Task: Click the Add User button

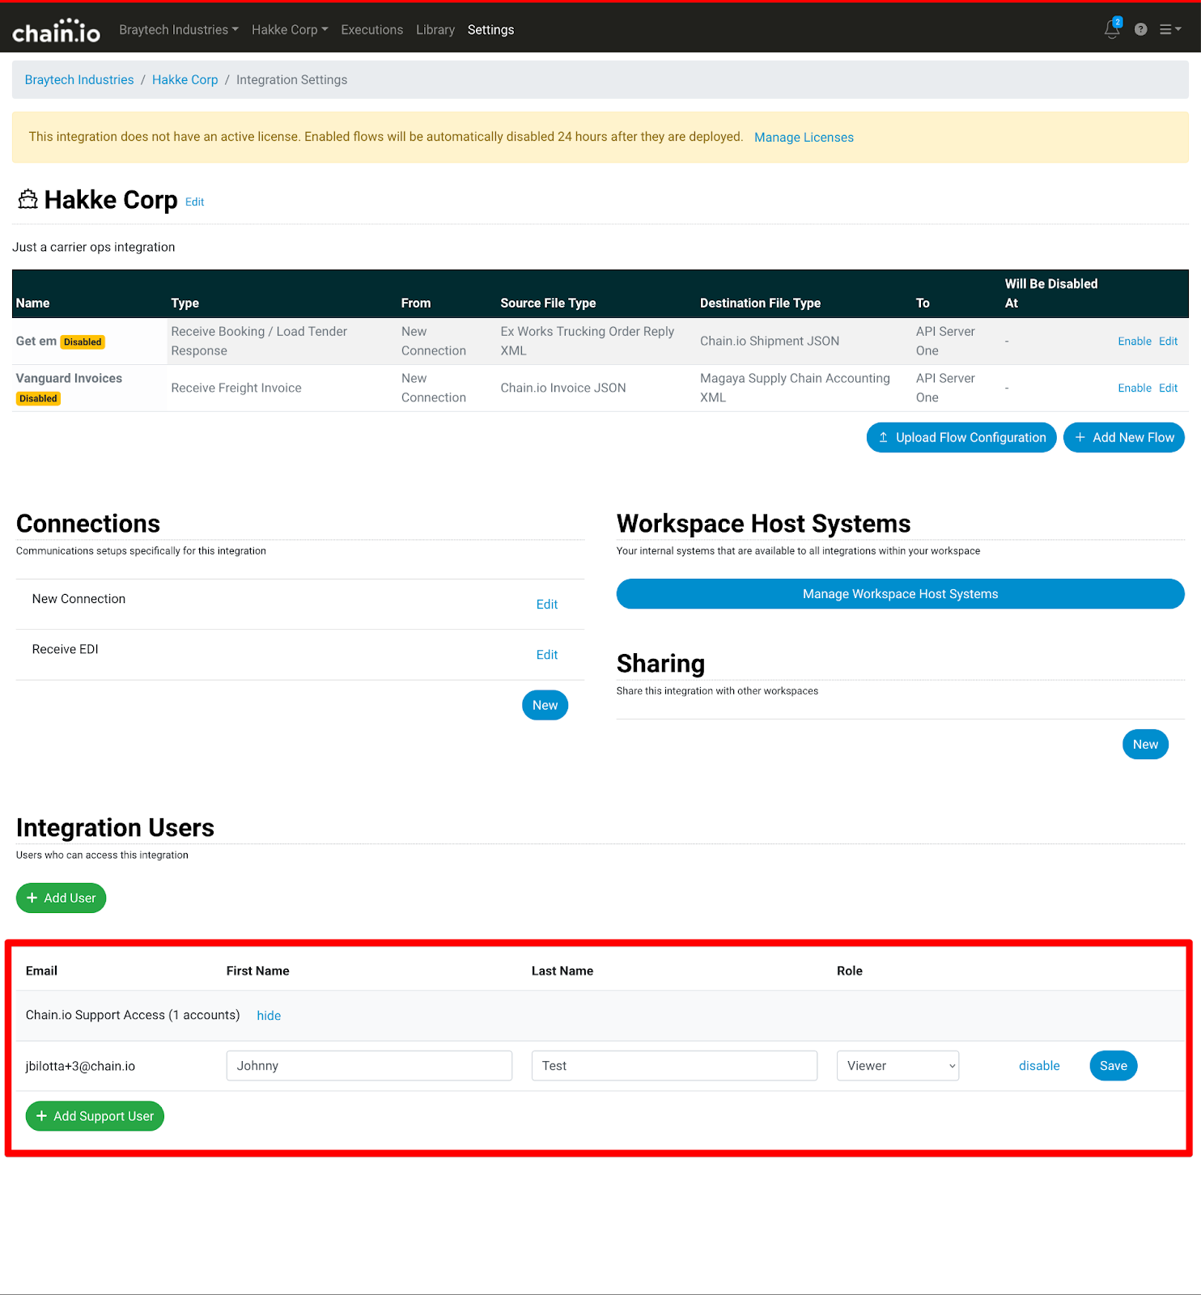Action: coord(61,898)
